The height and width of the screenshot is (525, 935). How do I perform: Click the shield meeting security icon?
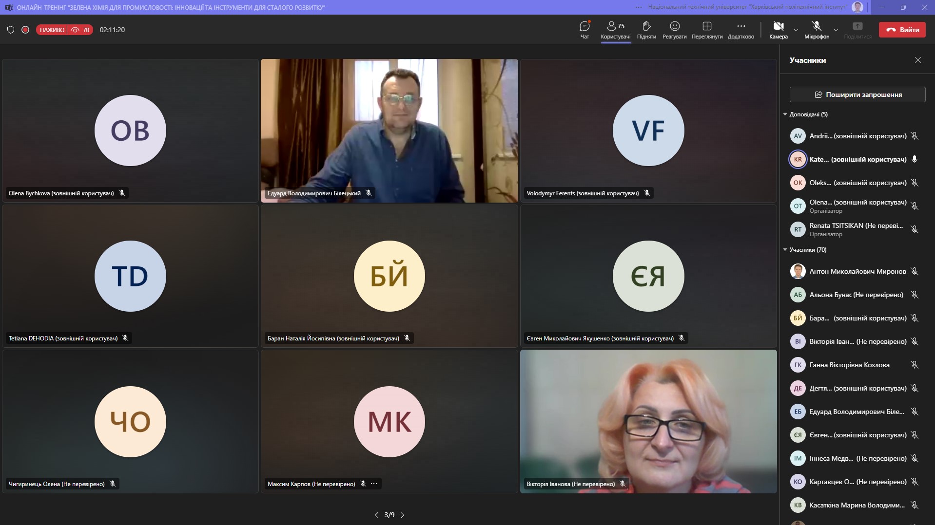[x=11, y=30]
